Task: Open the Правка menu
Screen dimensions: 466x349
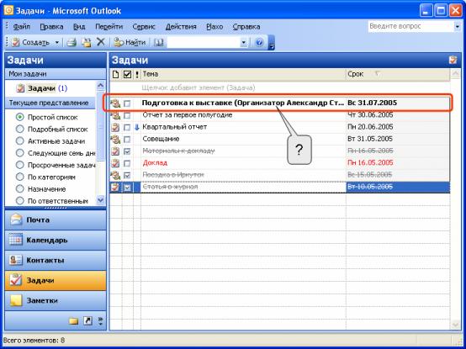Action: [51, 27]
